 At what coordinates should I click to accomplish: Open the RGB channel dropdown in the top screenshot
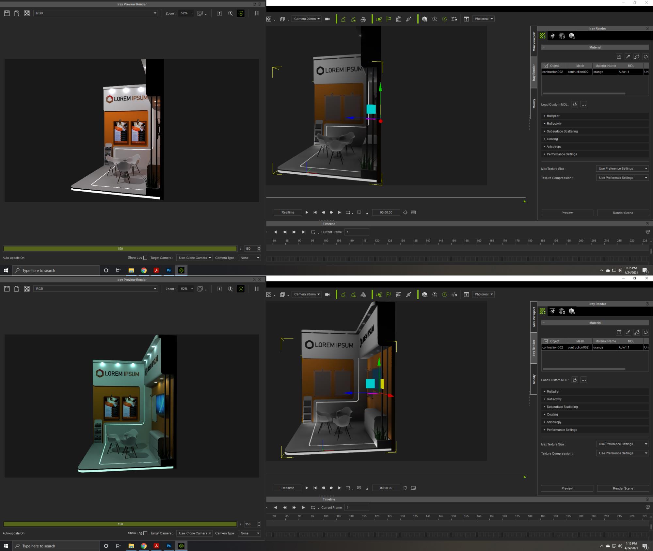[96, 13]
